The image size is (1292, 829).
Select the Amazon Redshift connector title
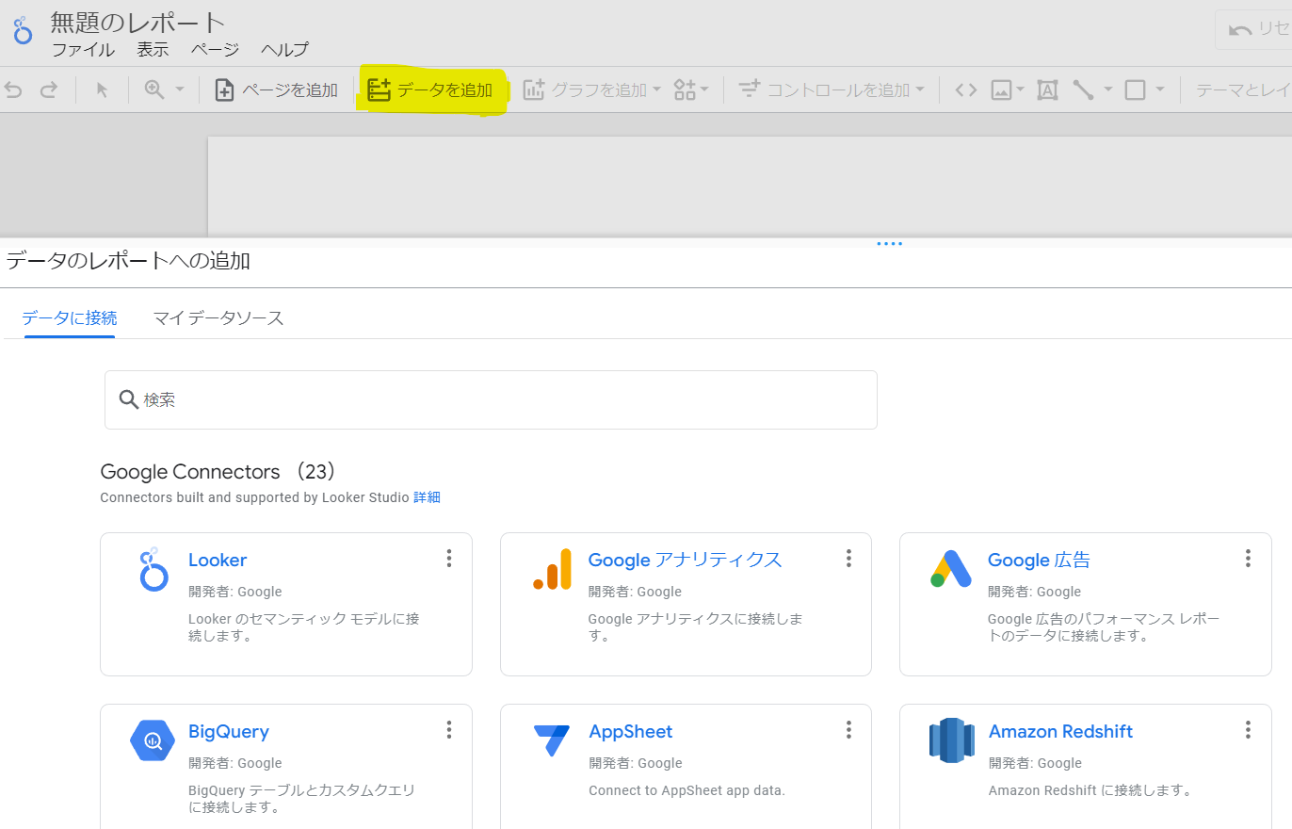point(1060,731)
